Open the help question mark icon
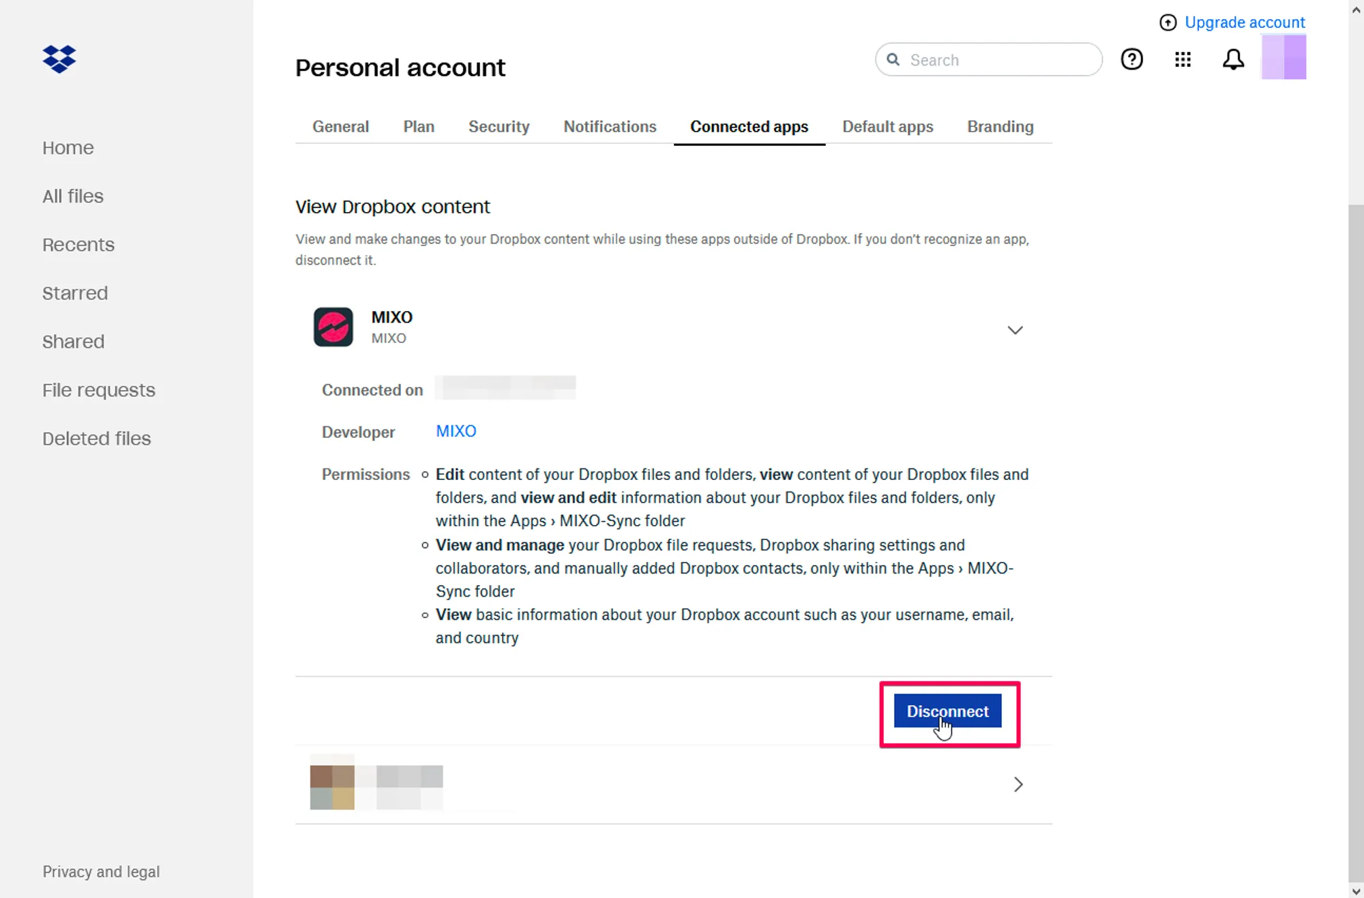 (1131, 59)
